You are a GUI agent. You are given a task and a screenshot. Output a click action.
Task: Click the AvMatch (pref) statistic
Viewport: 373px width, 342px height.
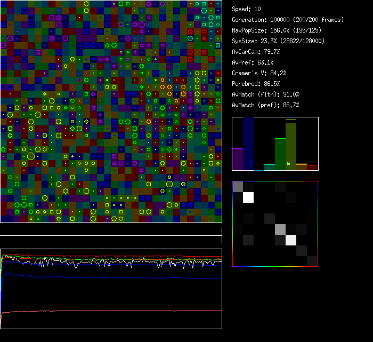pos(265,105)
